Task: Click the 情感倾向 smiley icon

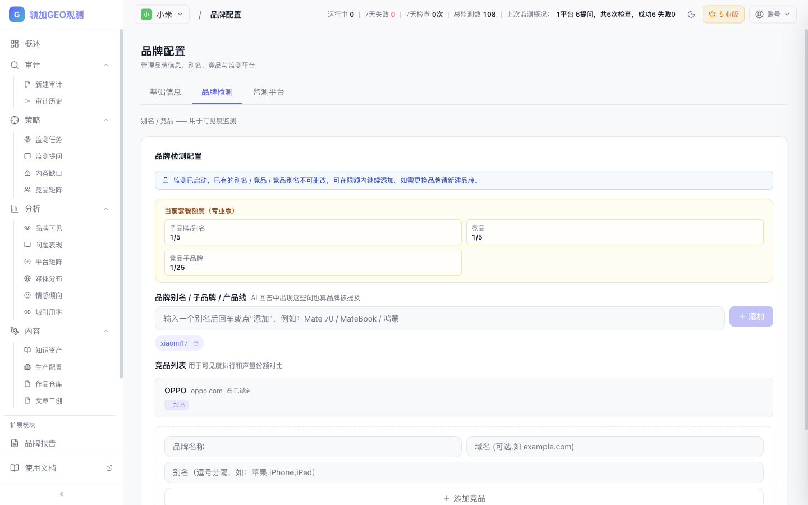Action: click(x=27, y=295)
